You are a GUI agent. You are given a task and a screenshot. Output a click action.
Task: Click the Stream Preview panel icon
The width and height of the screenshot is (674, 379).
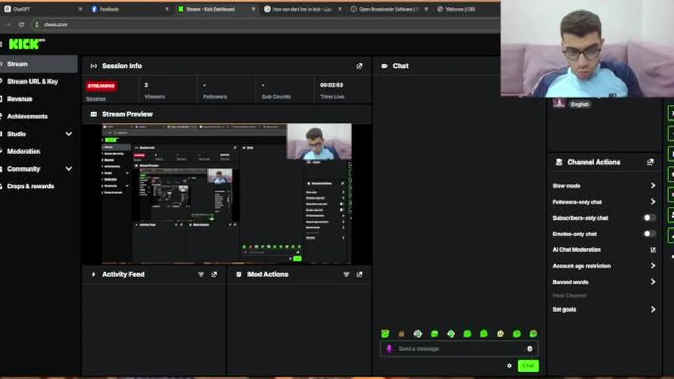[x=93, y=114]
